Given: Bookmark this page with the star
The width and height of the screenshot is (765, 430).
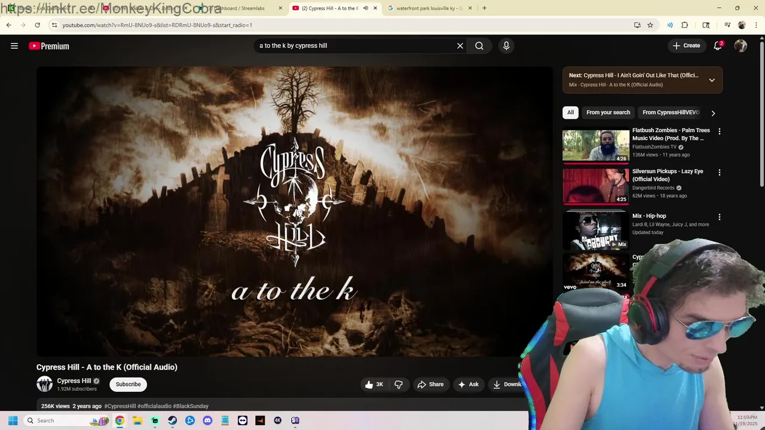Looking at the screenshot, I should [x=650, y=25].
